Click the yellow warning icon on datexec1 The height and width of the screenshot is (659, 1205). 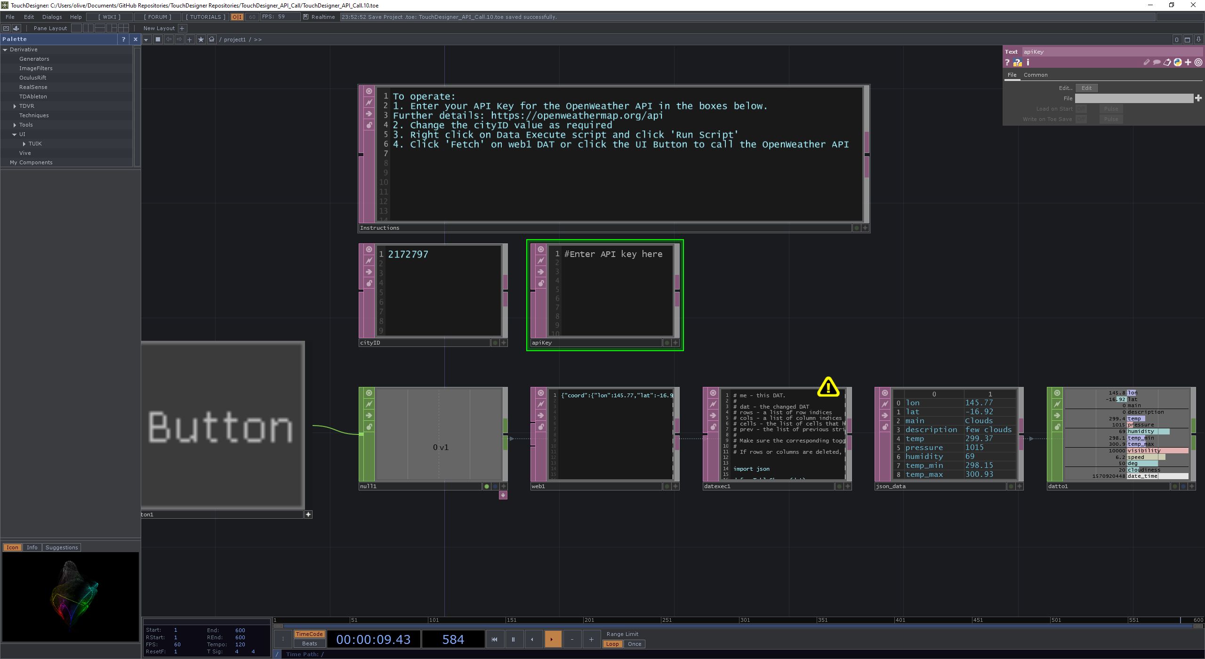coord(828,387)
